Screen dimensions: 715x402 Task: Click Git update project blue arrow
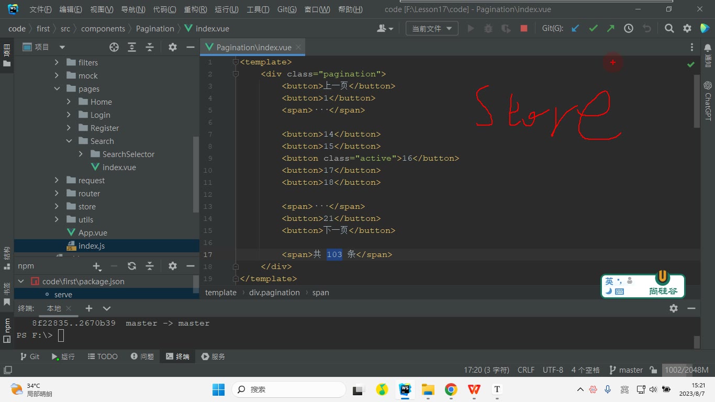(x=575, y=29)
